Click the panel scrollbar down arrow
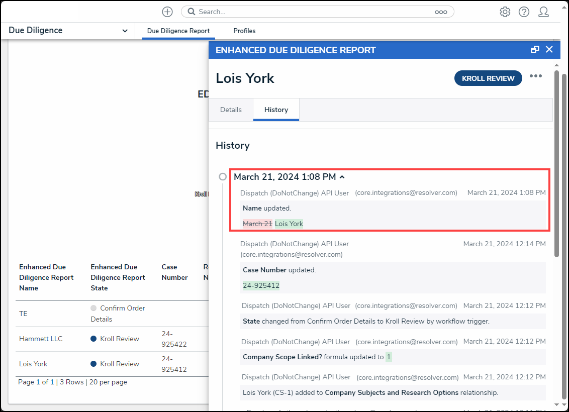The image size is (569, 412). [x=556, y=405]
